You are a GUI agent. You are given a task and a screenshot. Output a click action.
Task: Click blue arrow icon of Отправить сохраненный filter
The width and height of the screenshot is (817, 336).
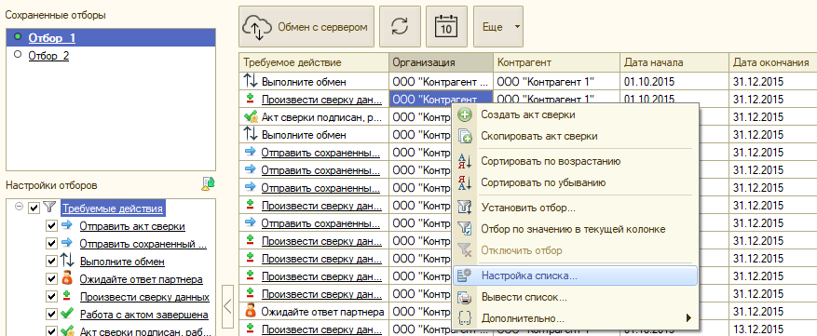point(68,243)
